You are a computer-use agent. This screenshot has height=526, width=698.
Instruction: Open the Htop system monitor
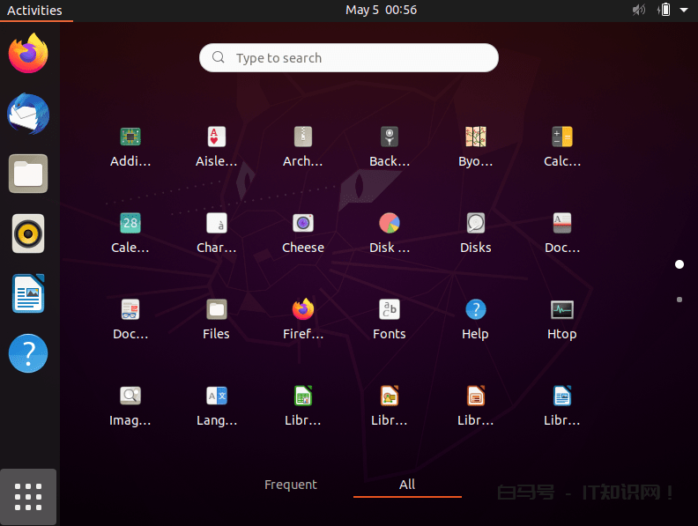tap(561, 310)
